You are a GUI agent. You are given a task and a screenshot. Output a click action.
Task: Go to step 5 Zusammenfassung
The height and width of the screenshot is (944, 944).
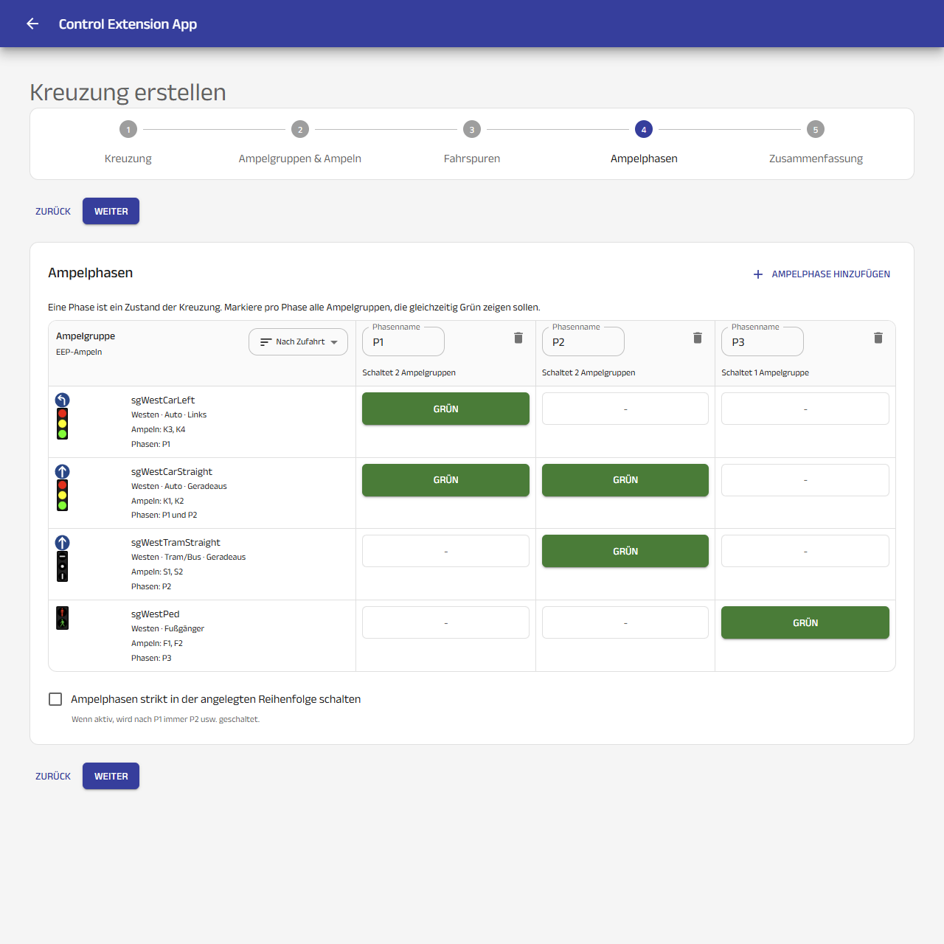point(816,144)
